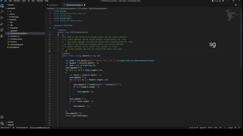Click the unsaved dot on CSVToJsonConverter.cs tab
This screenshot has width=243, height=136.
coord(84,5)
